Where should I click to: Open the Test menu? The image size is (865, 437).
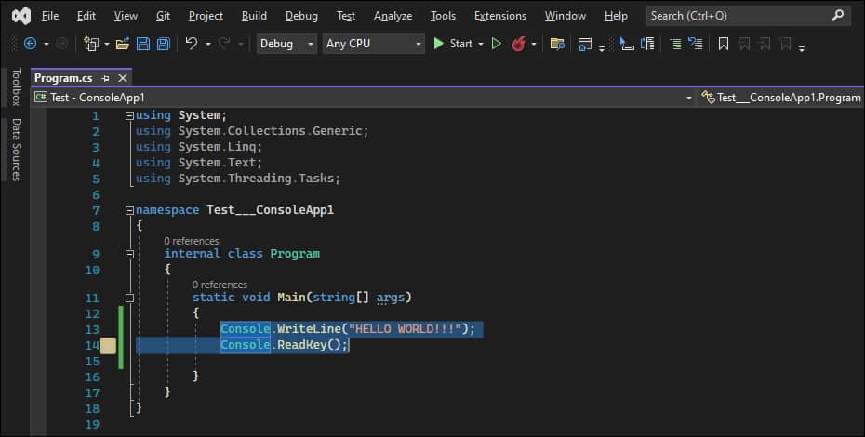[346, 16]
